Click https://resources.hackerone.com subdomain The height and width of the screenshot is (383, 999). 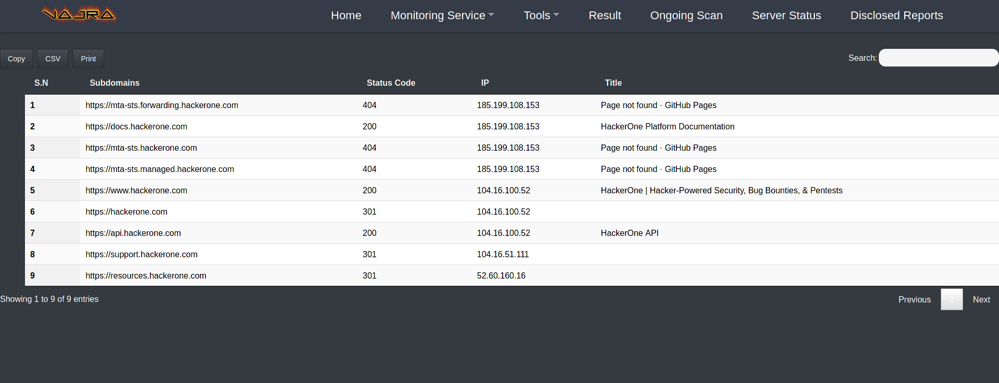click(146, 275)
